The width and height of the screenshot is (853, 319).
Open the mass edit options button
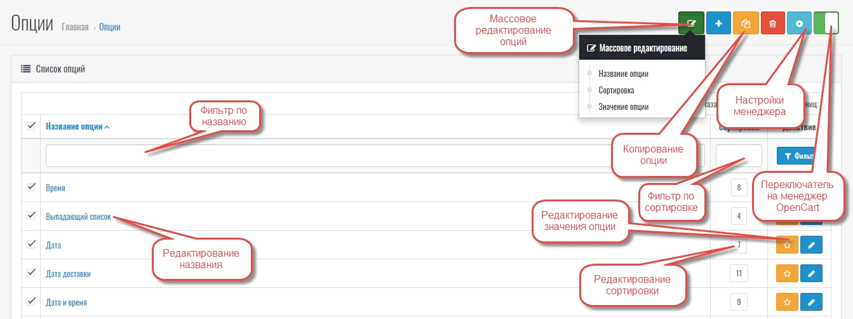click(x=691, y=24)
